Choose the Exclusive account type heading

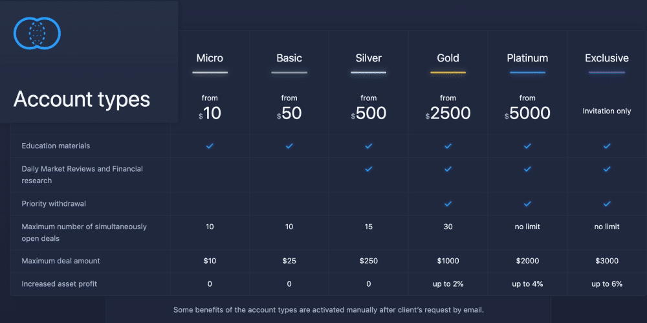pyautogui.click(x=607, y=58)
